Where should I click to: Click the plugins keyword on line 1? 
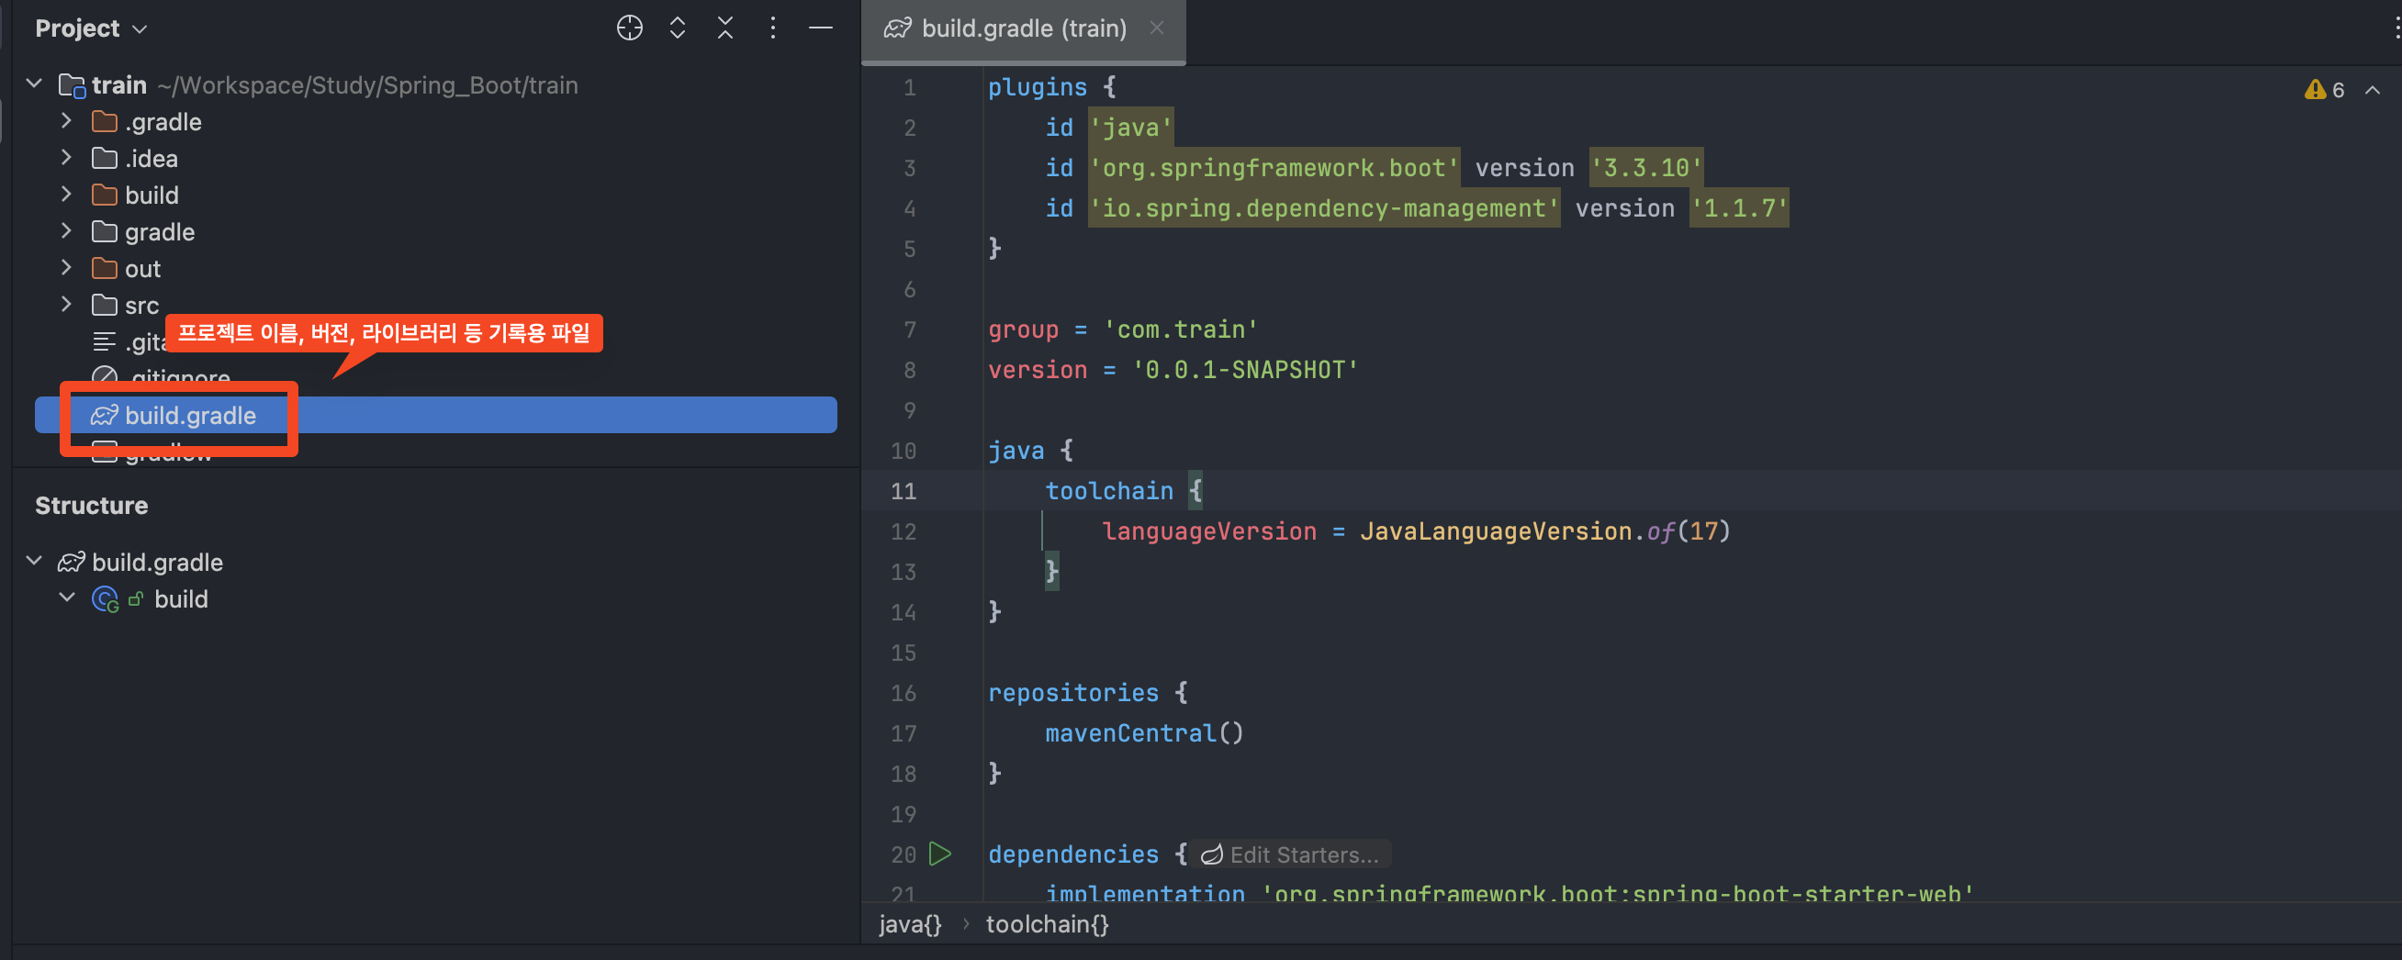[1037, 87]
